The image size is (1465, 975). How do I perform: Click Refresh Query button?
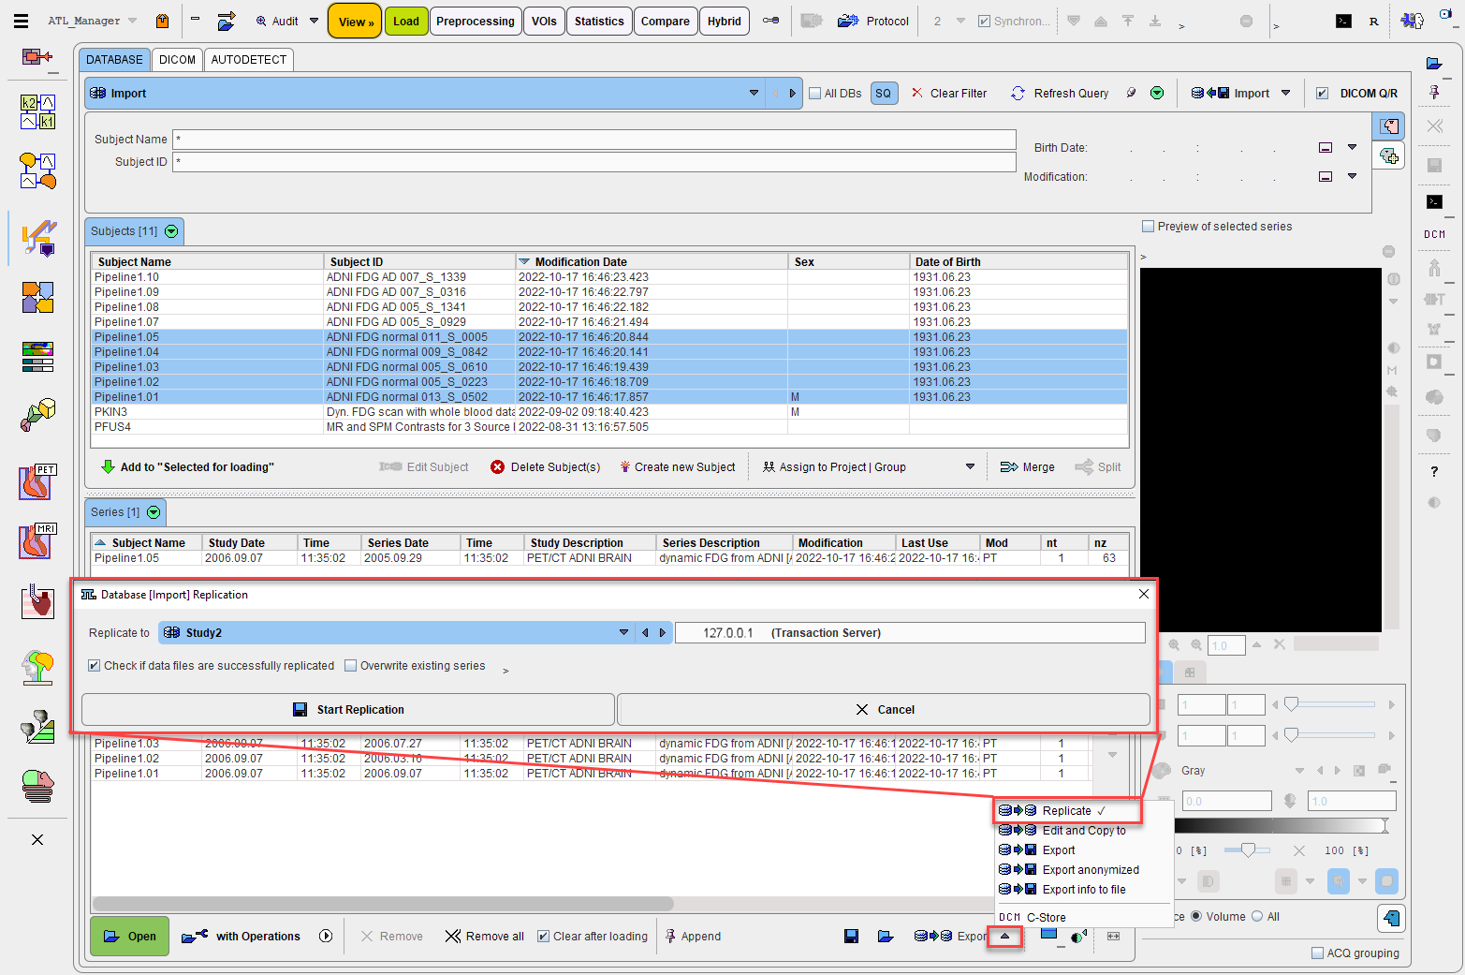(1060, 93)
